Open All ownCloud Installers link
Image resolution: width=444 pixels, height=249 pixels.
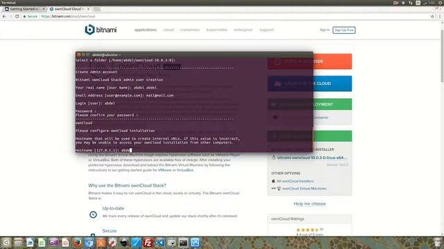point(295,181)
